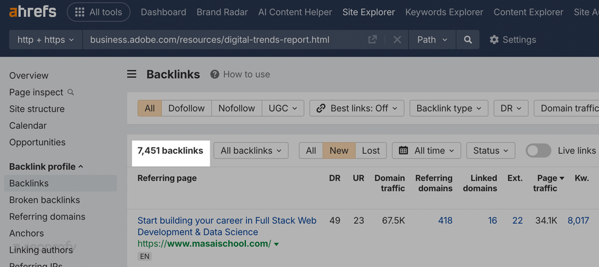This screenshot has width=599, height=267.
Task: Click the Ahrefs logo
Action: (x=32, y=12)
